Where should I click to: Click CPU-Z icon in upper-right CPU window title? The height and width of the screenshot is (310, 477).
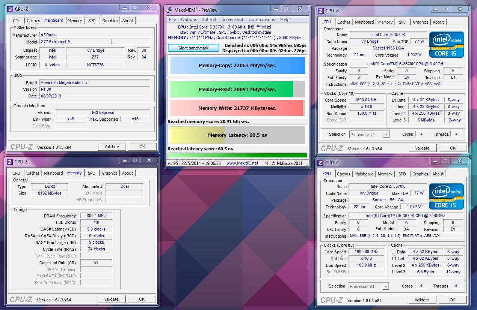click(321, 11)
